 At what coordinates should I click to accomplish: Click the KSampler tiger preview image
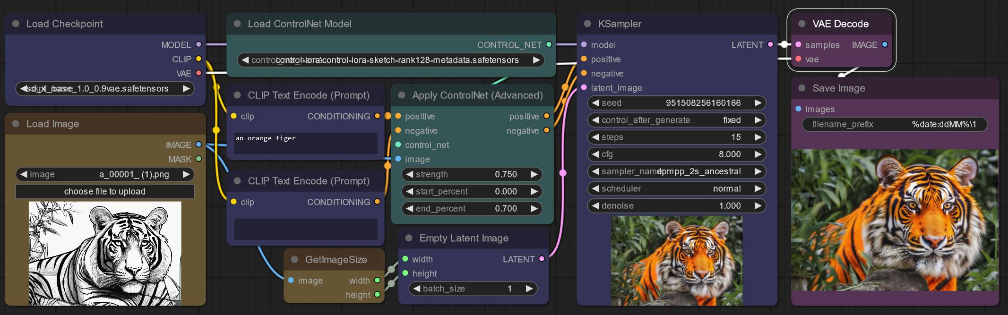[x=677, y=261]
